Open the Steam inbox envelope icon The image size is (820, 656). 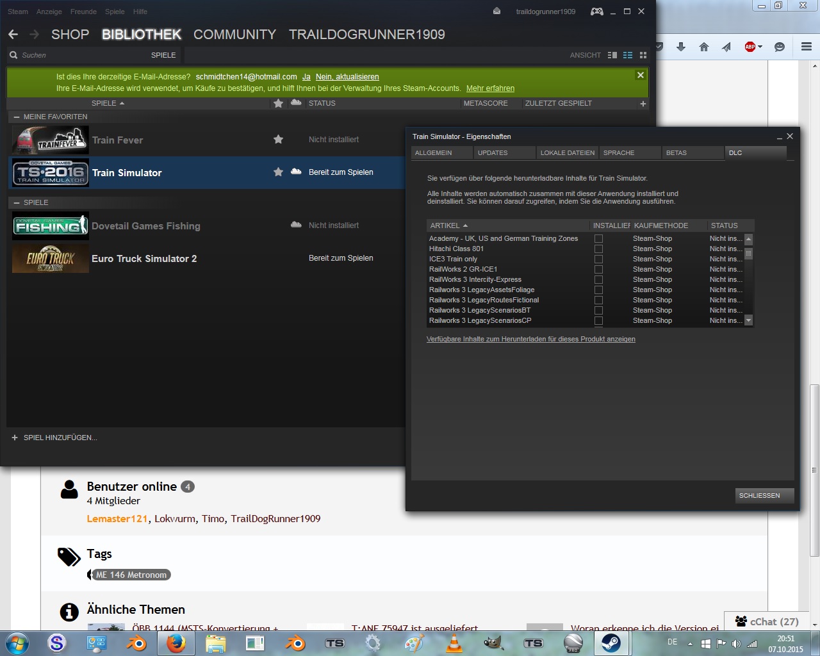click(x=496, y=11)
